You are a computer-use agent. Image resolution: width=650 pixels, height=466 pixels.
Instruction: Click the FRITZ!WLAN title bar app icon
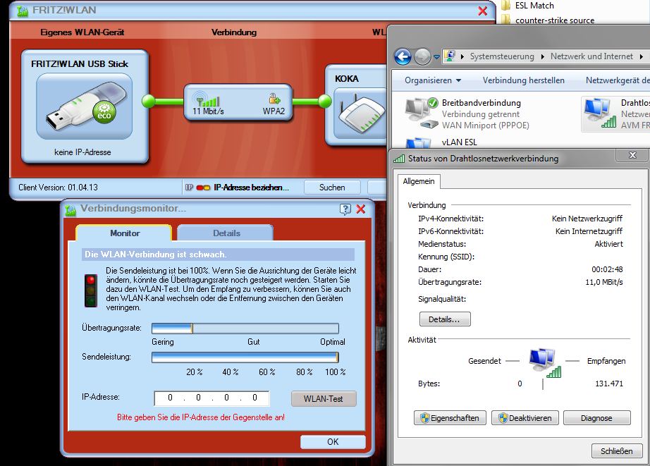(x=23, y=11)
